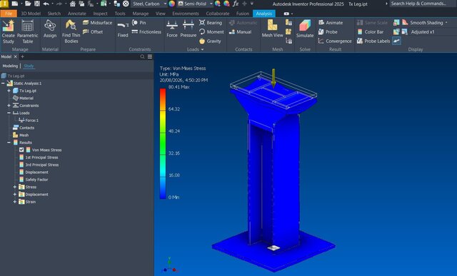Image resolution: width=457 pixels, height=276 pixels.
Task: Toggle the Von Mises Stress checkbox
Action: pos(21,150)
